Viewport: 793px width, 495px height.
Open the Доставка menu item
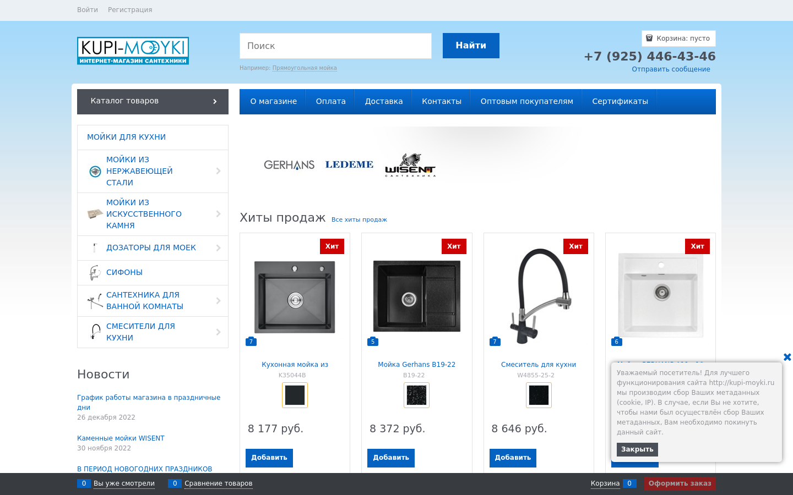[x=384, y=101]
